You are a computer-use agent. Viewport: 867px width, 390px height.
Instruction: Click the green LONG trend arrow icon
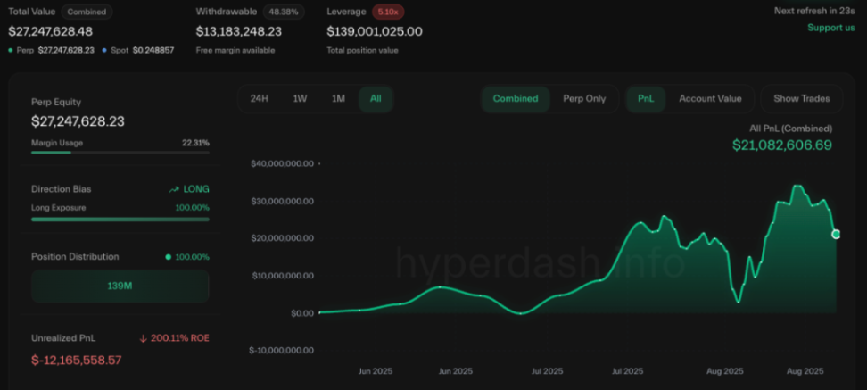click(174, 189)
